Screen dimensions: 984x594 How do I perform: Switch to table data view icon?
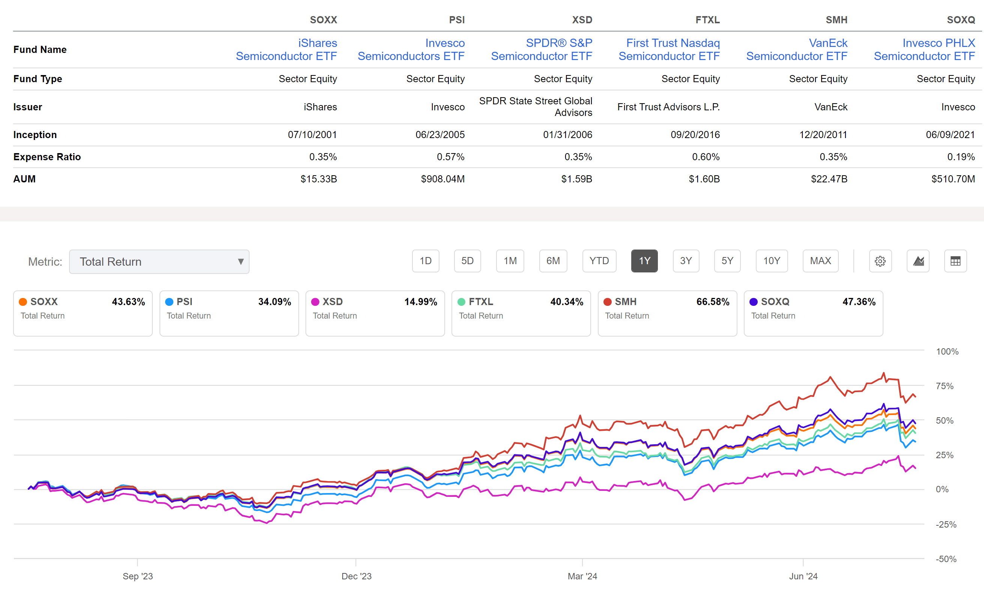pos(955,261)
